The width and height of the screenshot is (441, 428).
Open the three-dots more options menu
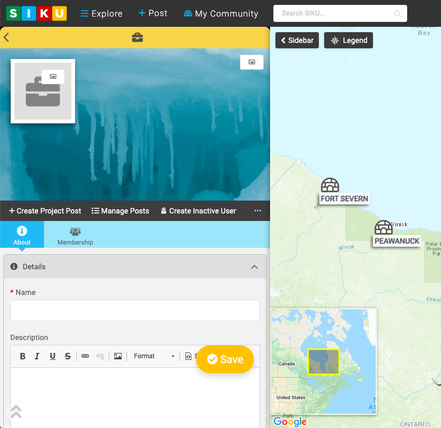(x=258, y=211)
